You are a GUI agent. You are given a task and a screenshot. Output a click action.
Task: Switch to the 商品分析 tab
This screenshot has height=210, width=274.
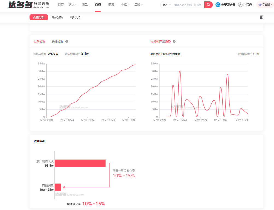coord(57,17)
